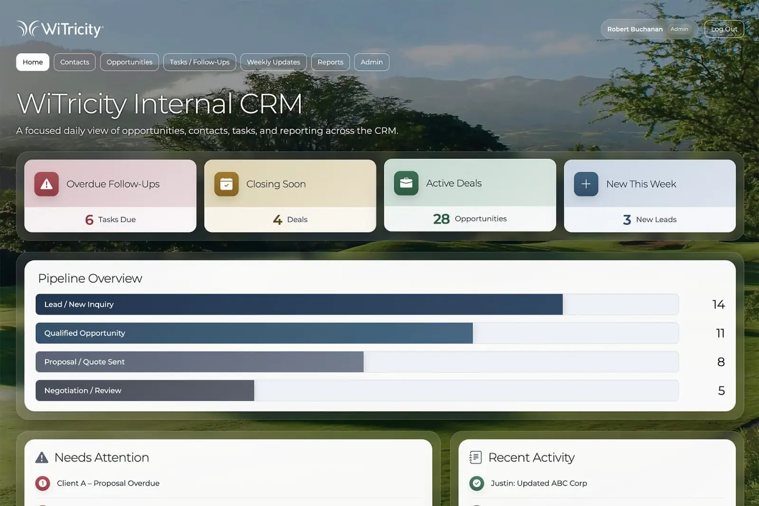Open the Overdue Follow-Ups card
Viewport: 759px width, 506px height.
pos(111,196)
